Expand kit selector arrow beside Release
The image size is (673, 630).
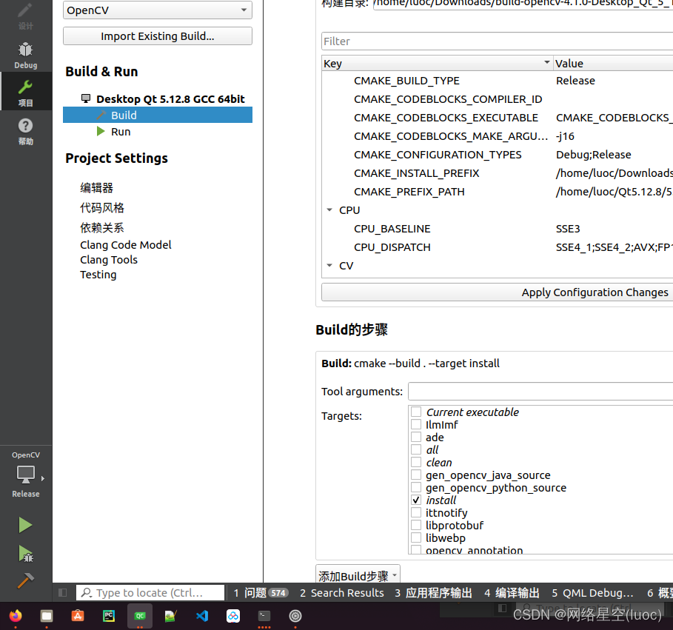42,478
